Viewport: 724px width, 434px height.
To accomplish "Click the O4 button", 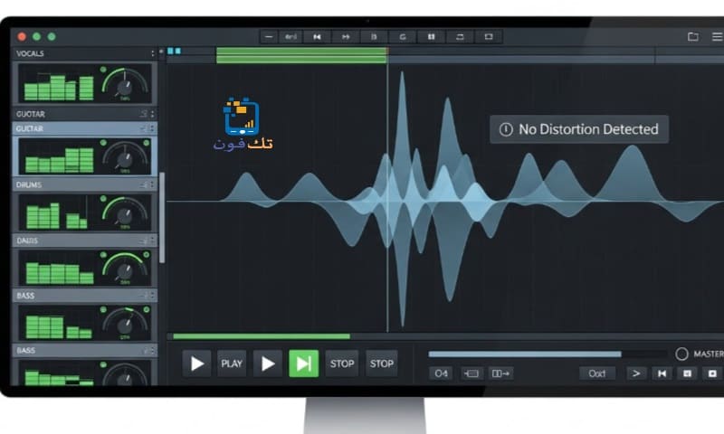I will [441, 373].
